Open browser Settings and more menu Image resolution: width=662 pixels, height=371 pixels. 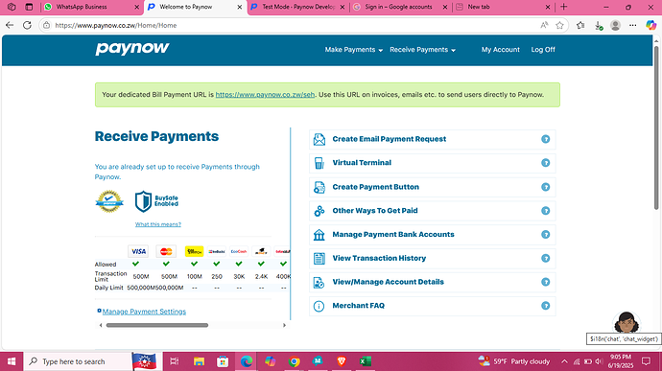pyautogui.click(x=632, y=25)
